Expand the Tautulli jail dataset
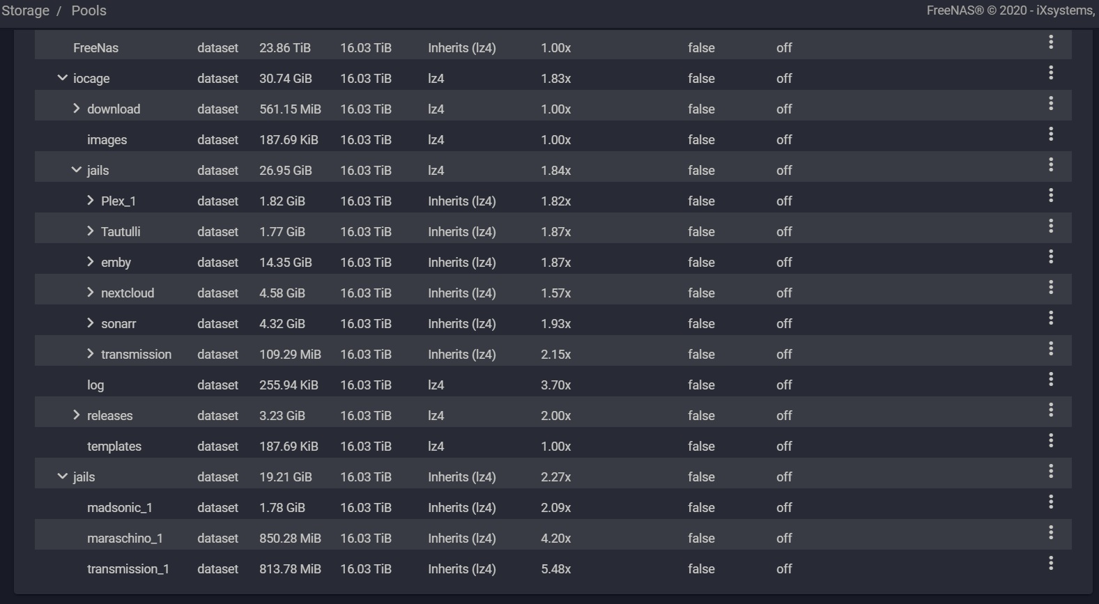Image resolution: width=1099 pixels, height=604 pixels. coord(91,231)
